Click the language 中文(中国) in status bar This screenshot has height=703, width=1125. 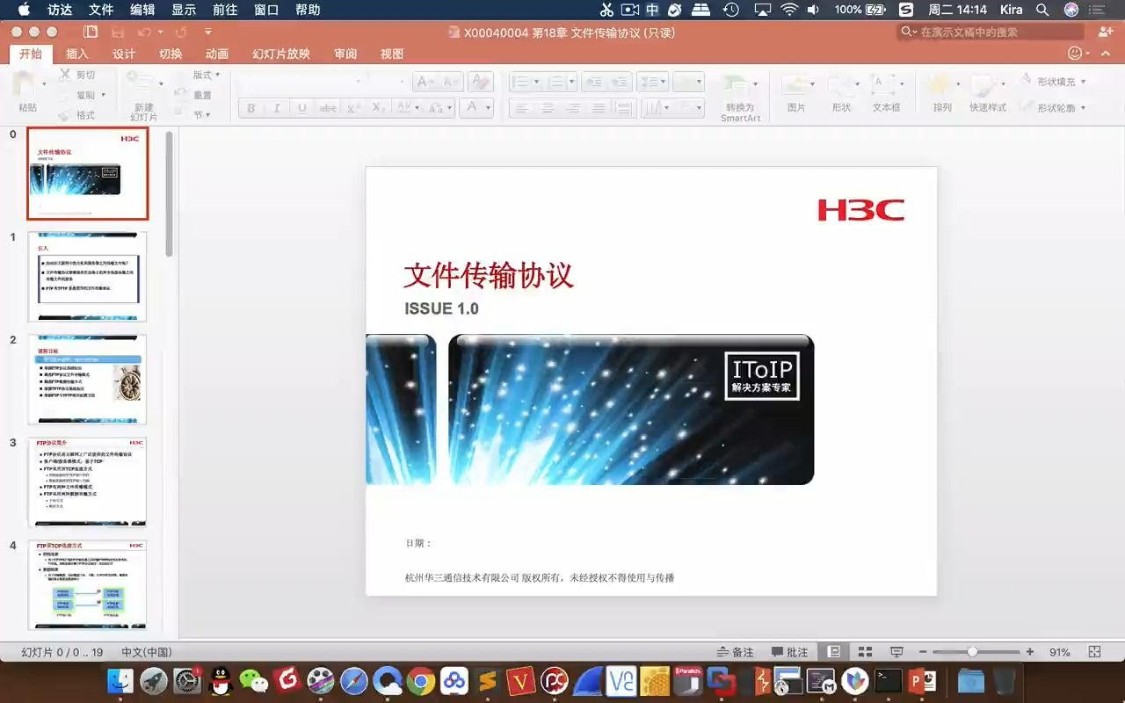[146, 652]
